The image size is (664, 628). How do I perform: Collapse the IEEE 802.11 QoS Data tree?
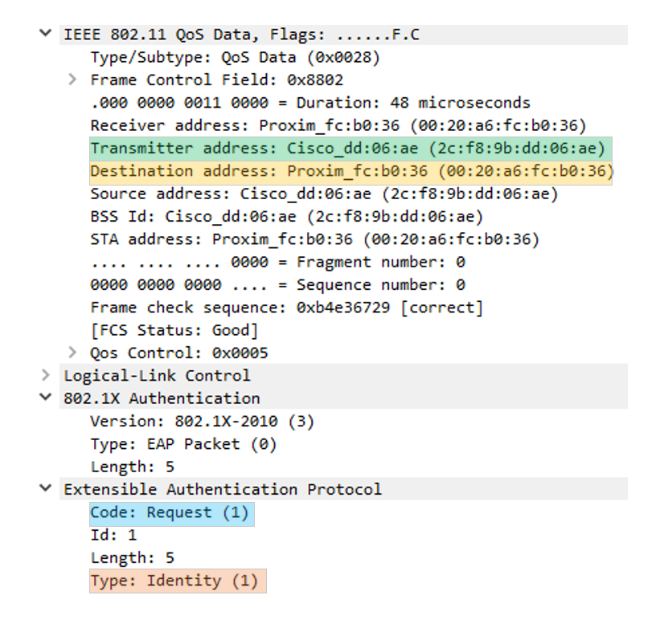(x=44, y=35)
